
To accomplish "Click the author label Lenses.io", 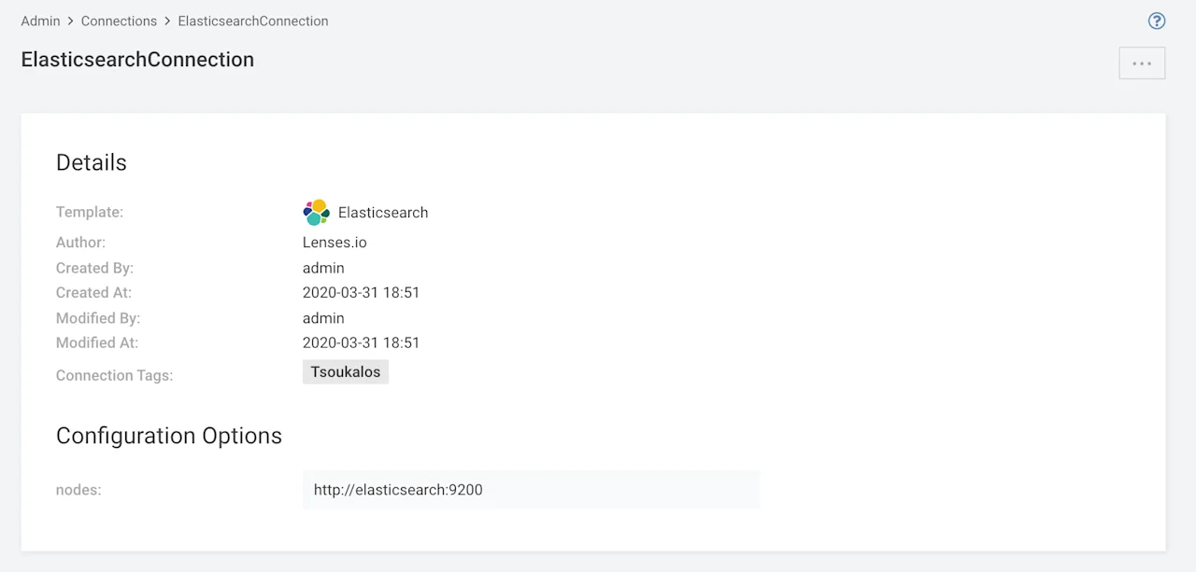I will point(335,242).
